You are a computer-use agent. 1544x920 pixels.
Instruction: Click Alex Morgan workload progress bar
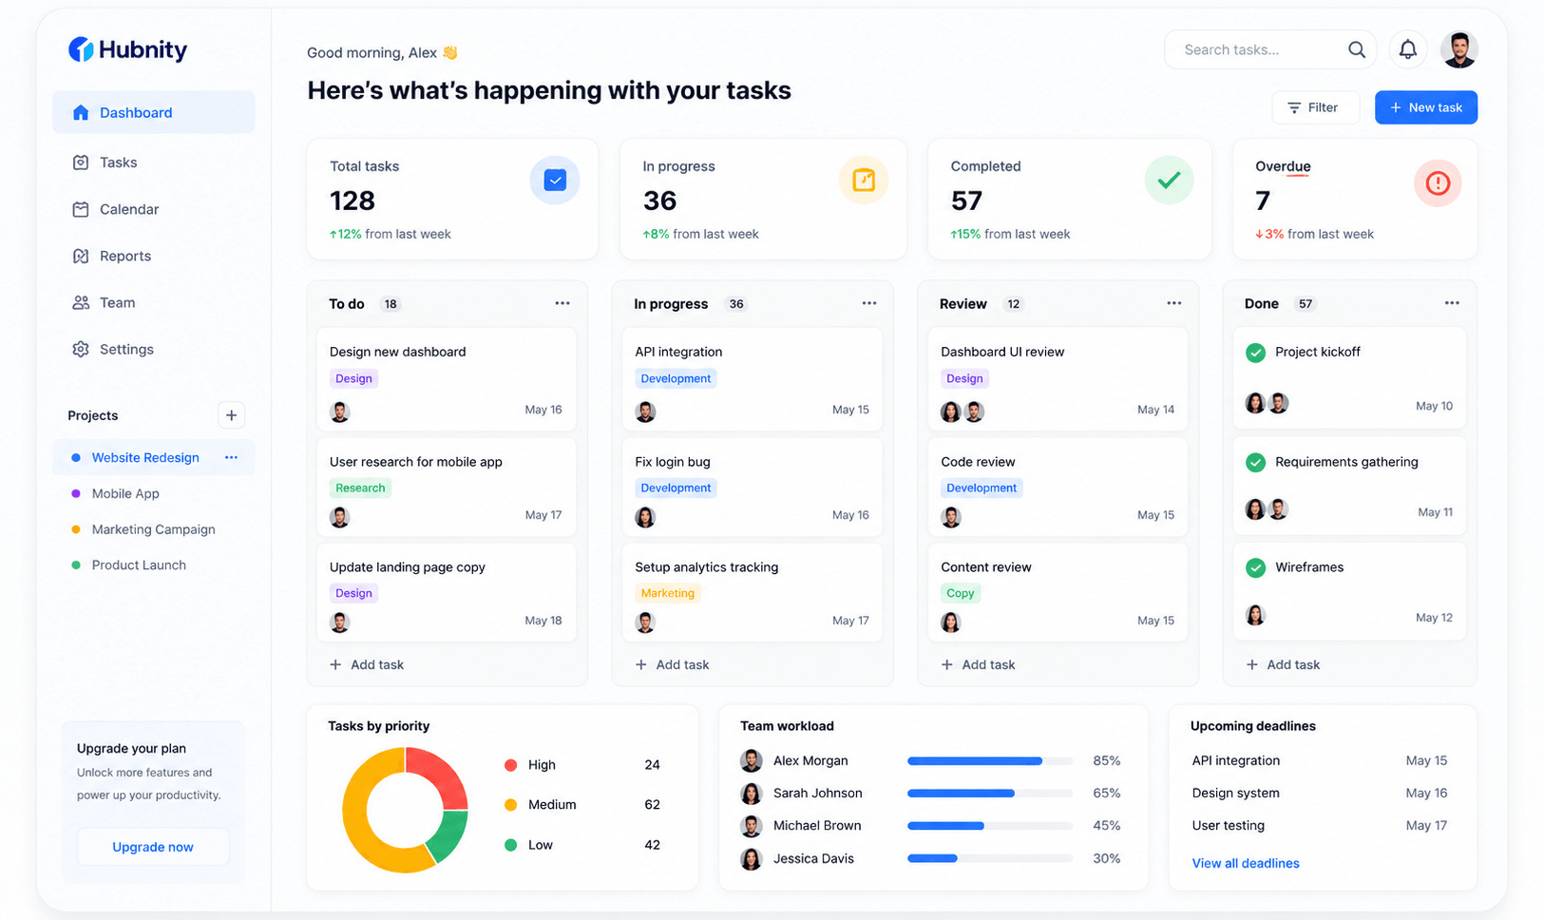pyautogui.click(x=990, y=761)
